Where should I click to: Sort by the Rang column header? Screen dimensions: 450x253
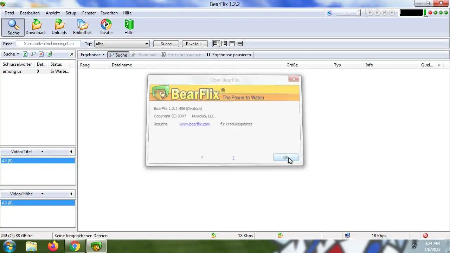point(93,65)
